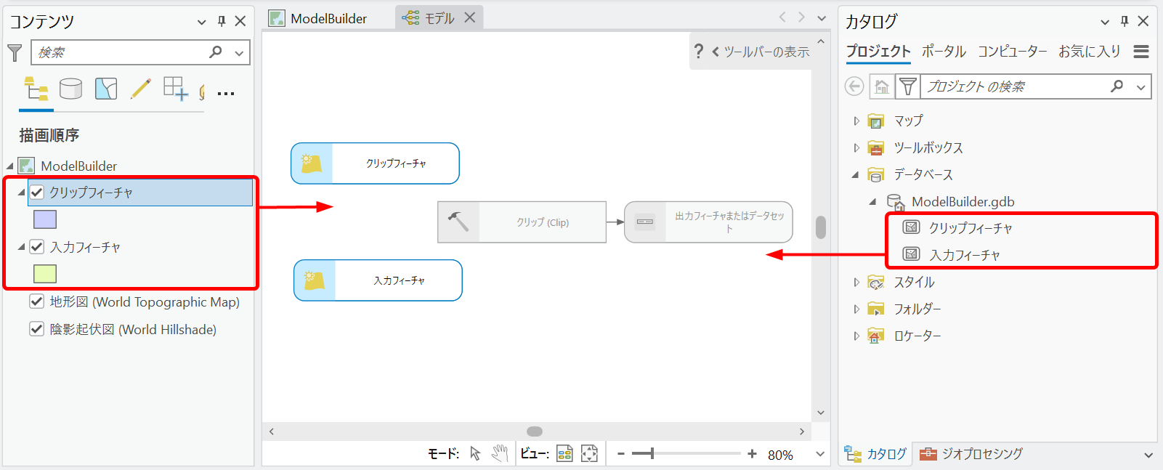Activate the Pan mode hand icon
The height and width of the screenshot is (470, 1163).
point(499,454)
